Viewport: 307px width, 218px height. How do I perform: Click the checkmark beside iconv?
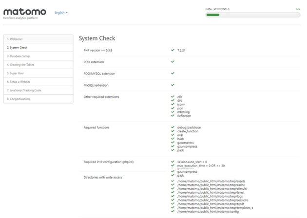pyautogui.click(x=173, y=104)
